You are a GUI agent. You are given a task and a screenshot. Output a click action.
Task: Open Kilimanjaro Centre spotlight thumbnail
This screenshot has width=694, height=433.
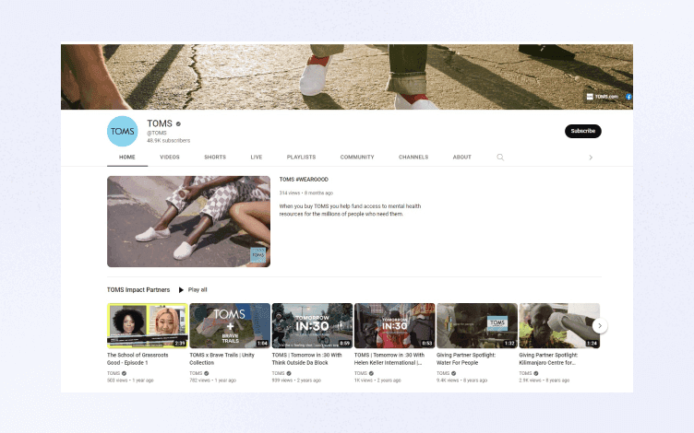tap(559, 325)
